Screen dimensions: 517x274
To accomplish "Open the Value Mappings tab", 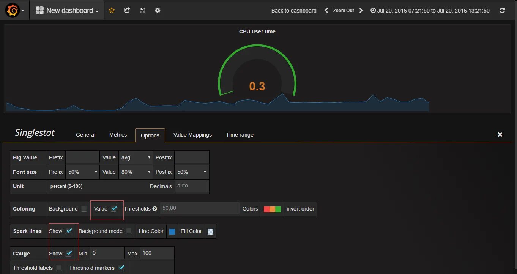I will click(x=192, y=135).
